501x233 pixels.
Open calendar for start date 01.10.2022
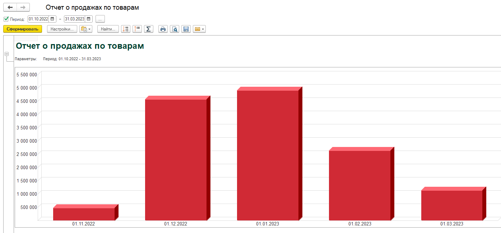(x=52, y=19)
